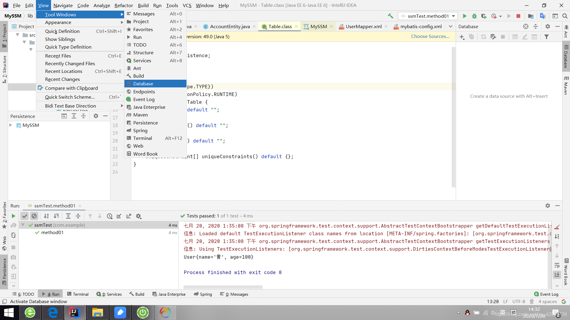Select method01 test result row

(99, 233)
